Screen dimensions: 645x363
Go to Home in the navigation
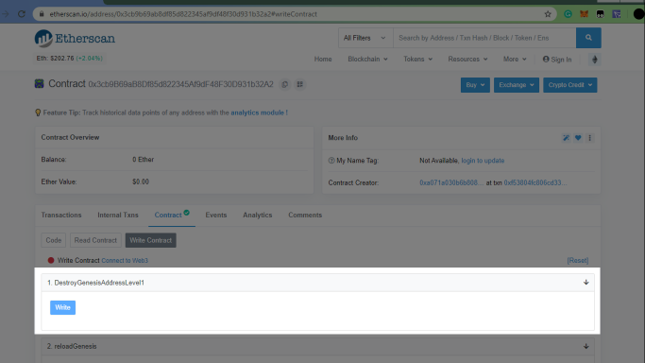(323, 60)
